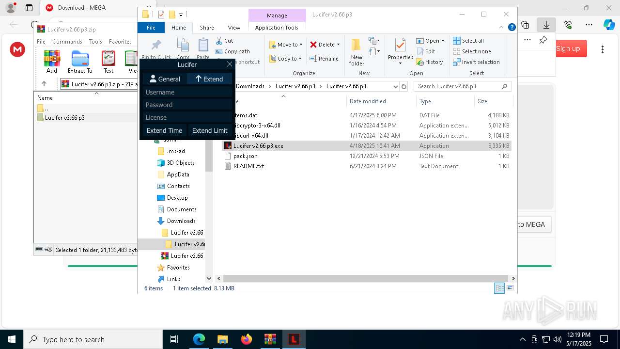Click Extend Limit button
This screenshot has width=620, height=349.
pos(210,130)
